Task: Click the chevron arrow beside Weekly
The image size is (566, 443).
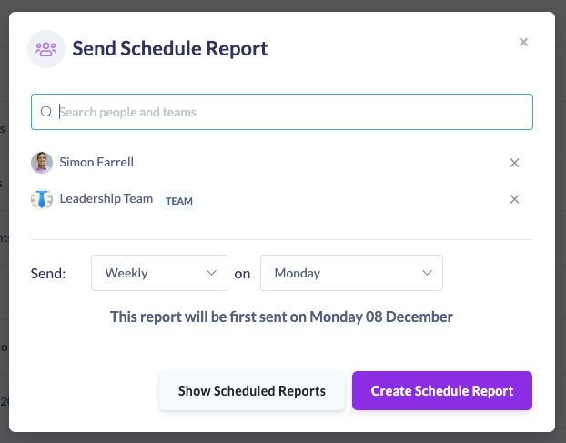Action: [212, 273]
